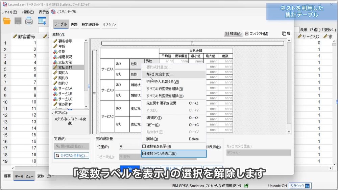Click 度数 column header in preview
This screenshot has height=190, width=338.
225,56
